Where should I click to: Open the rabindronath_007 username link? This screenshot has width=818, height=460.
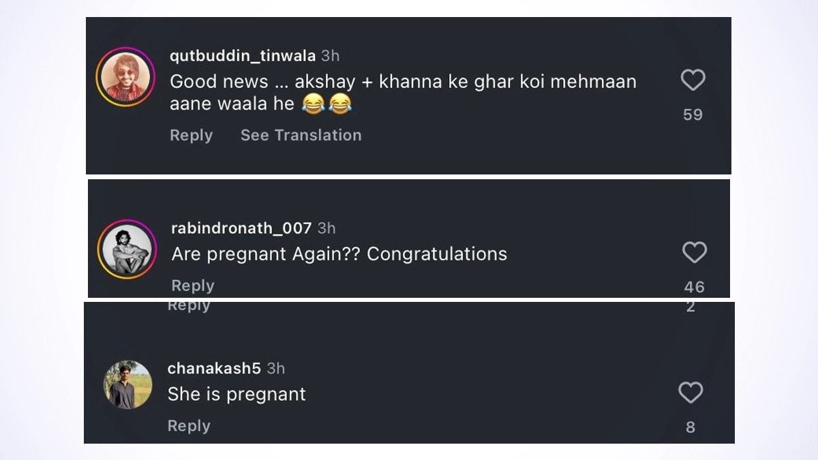tap(241, 228)
